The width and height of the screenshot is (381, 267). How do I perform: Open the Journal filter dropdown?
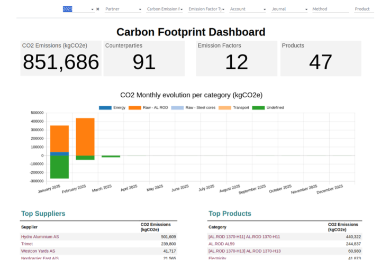point(289,9)
